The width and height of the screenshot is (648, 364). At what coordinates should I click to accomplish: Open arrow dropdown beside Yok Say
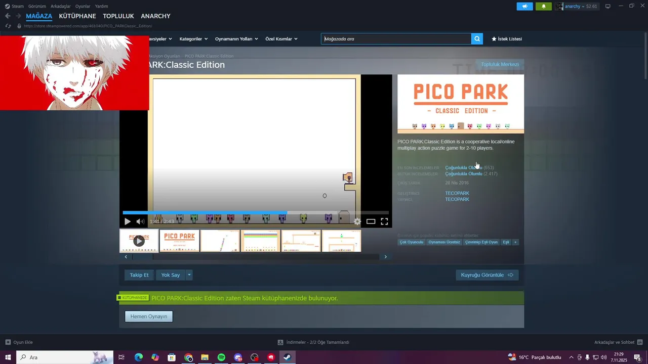pyautogui.click(x=189, y=275)
